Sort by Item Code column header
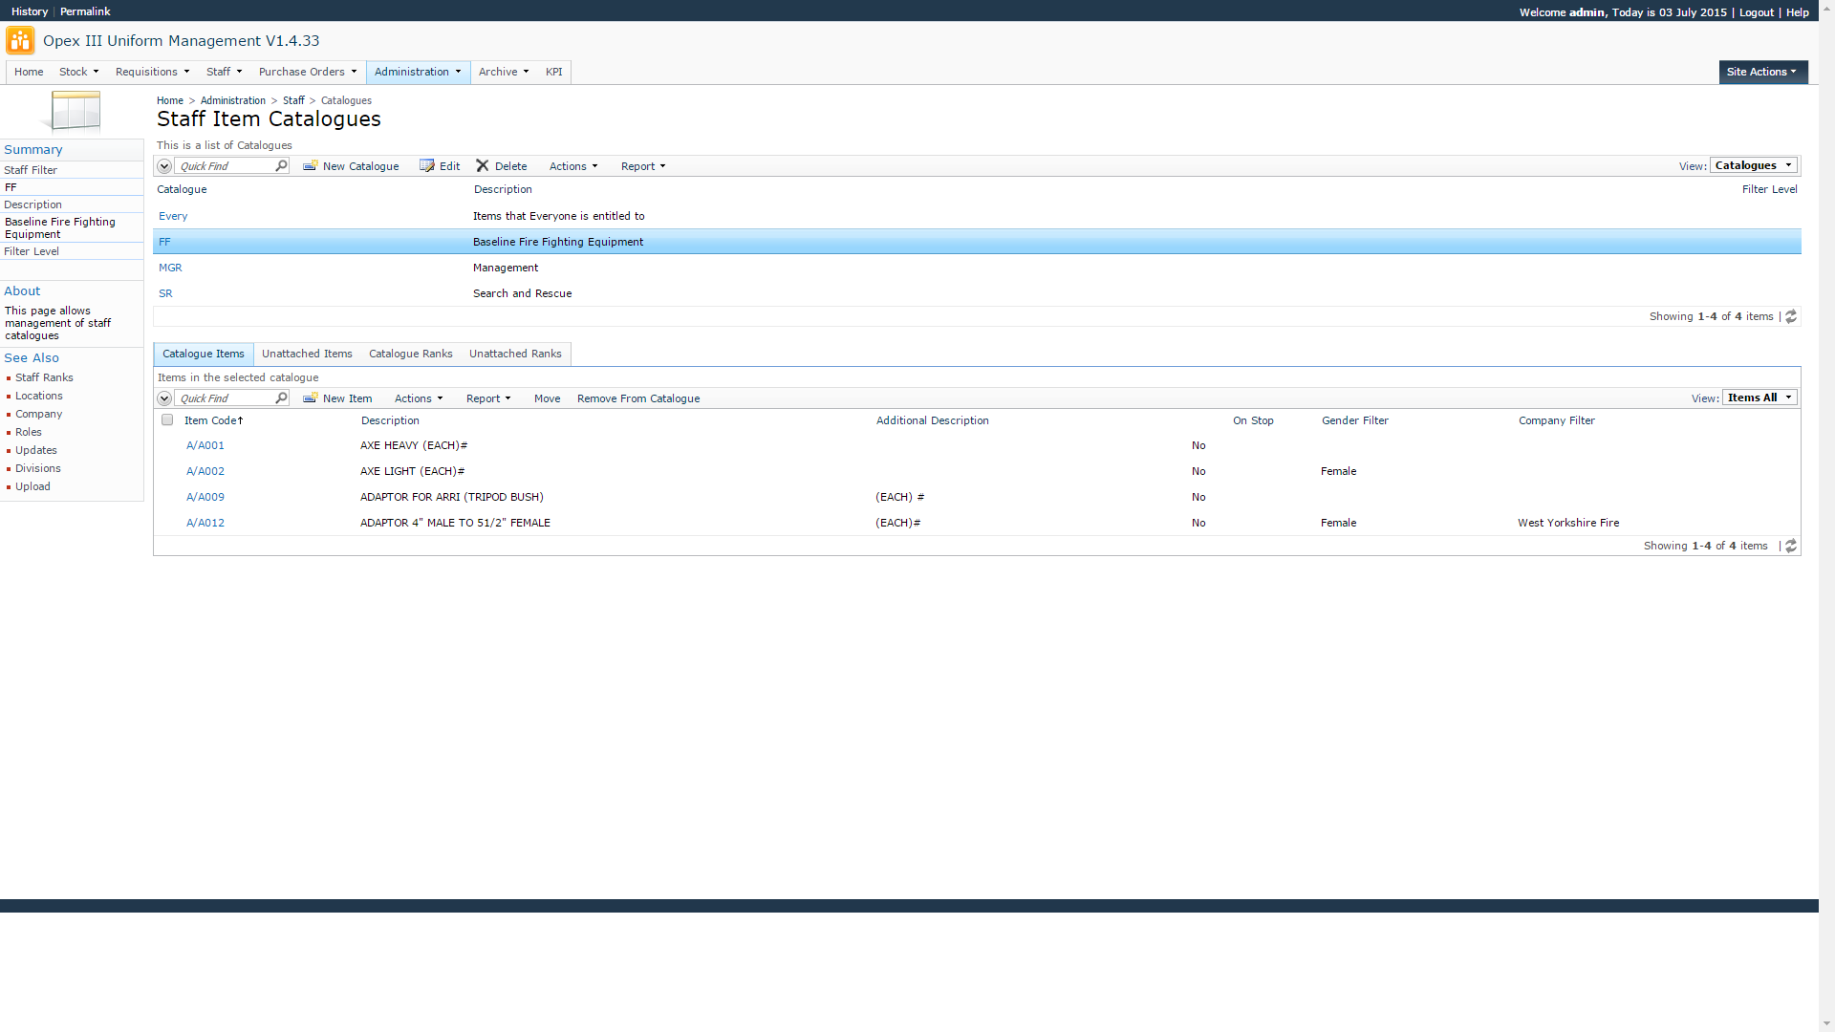Viewport: 1835px width, 1032px height. (x=212, y=420)
